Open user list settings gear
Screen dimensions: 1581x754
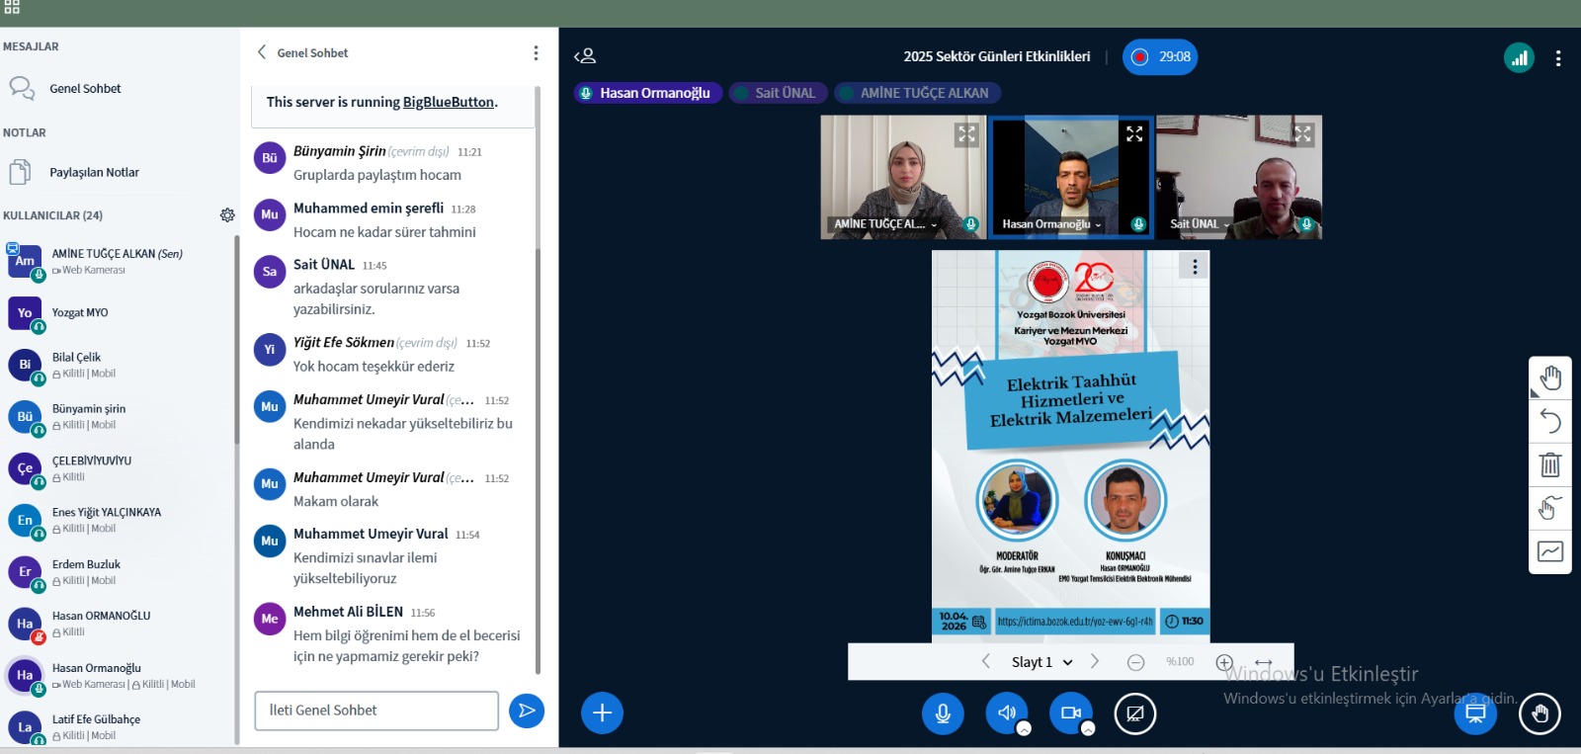tap(227, 215)
